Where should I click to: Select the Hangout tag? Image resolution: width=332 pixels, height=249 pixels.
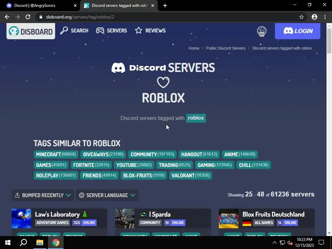199,154
